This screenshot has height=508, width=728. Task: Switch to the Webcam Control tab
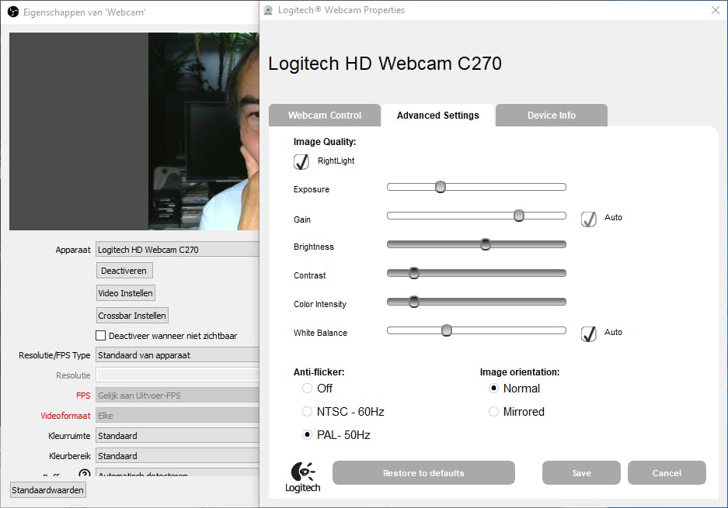pos(325,116)
